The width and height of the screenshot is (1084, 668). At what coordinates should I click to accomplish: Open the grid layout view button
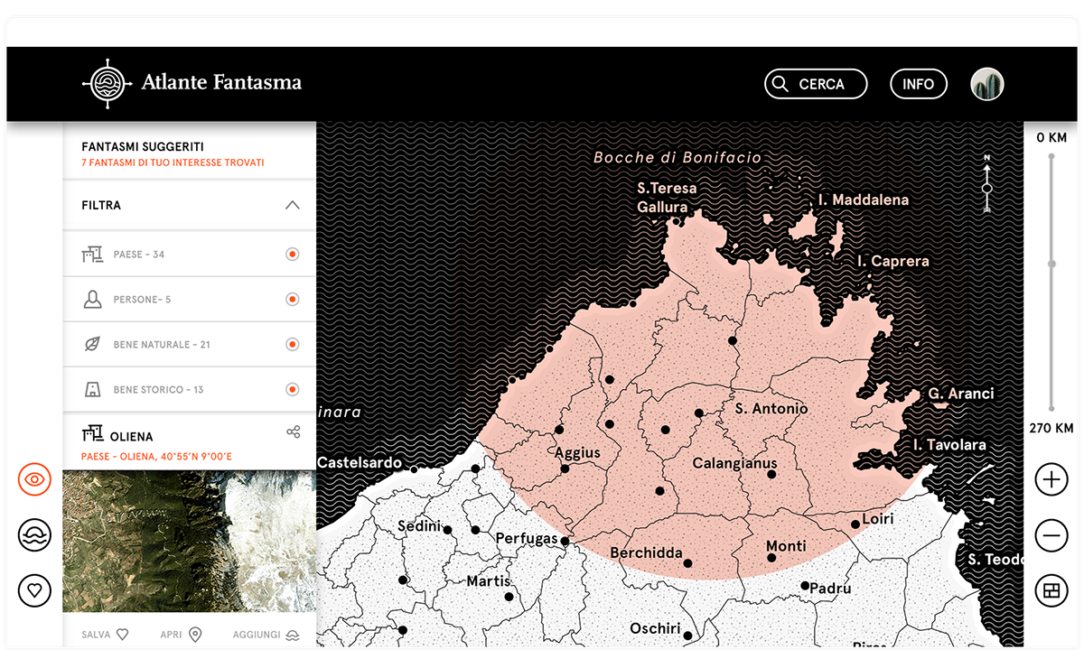pyautogui.click(x=1051, y=590)
